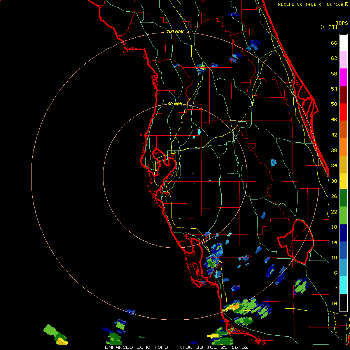Click the light green echo in bottom-left corner
Screen dimensions: 350x350
pos(51,330)
